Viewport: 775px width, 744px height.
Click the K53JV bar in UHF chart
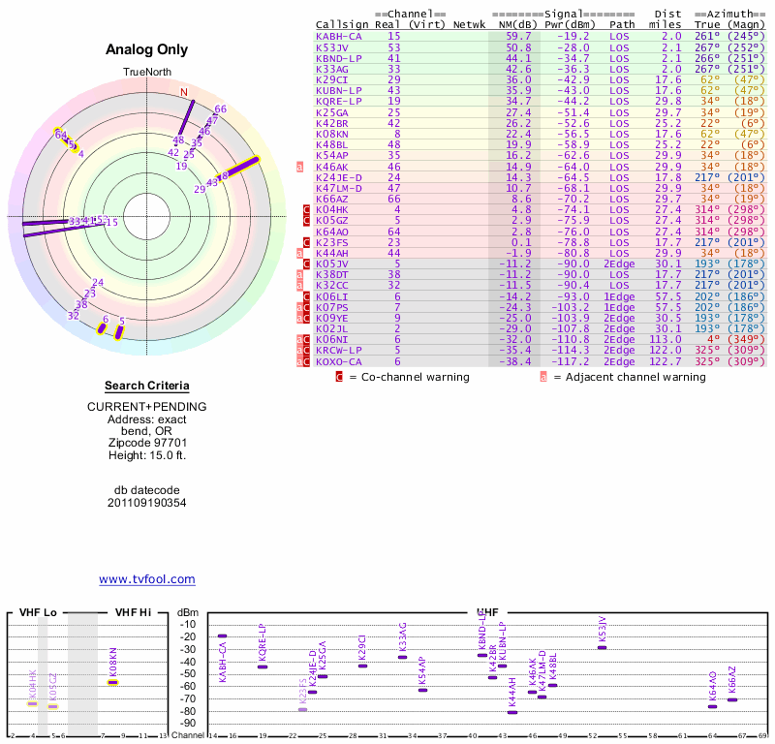click(602, 647)
